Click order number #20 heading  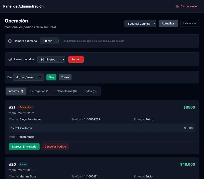pyautogui.click(x=12, y=164)
